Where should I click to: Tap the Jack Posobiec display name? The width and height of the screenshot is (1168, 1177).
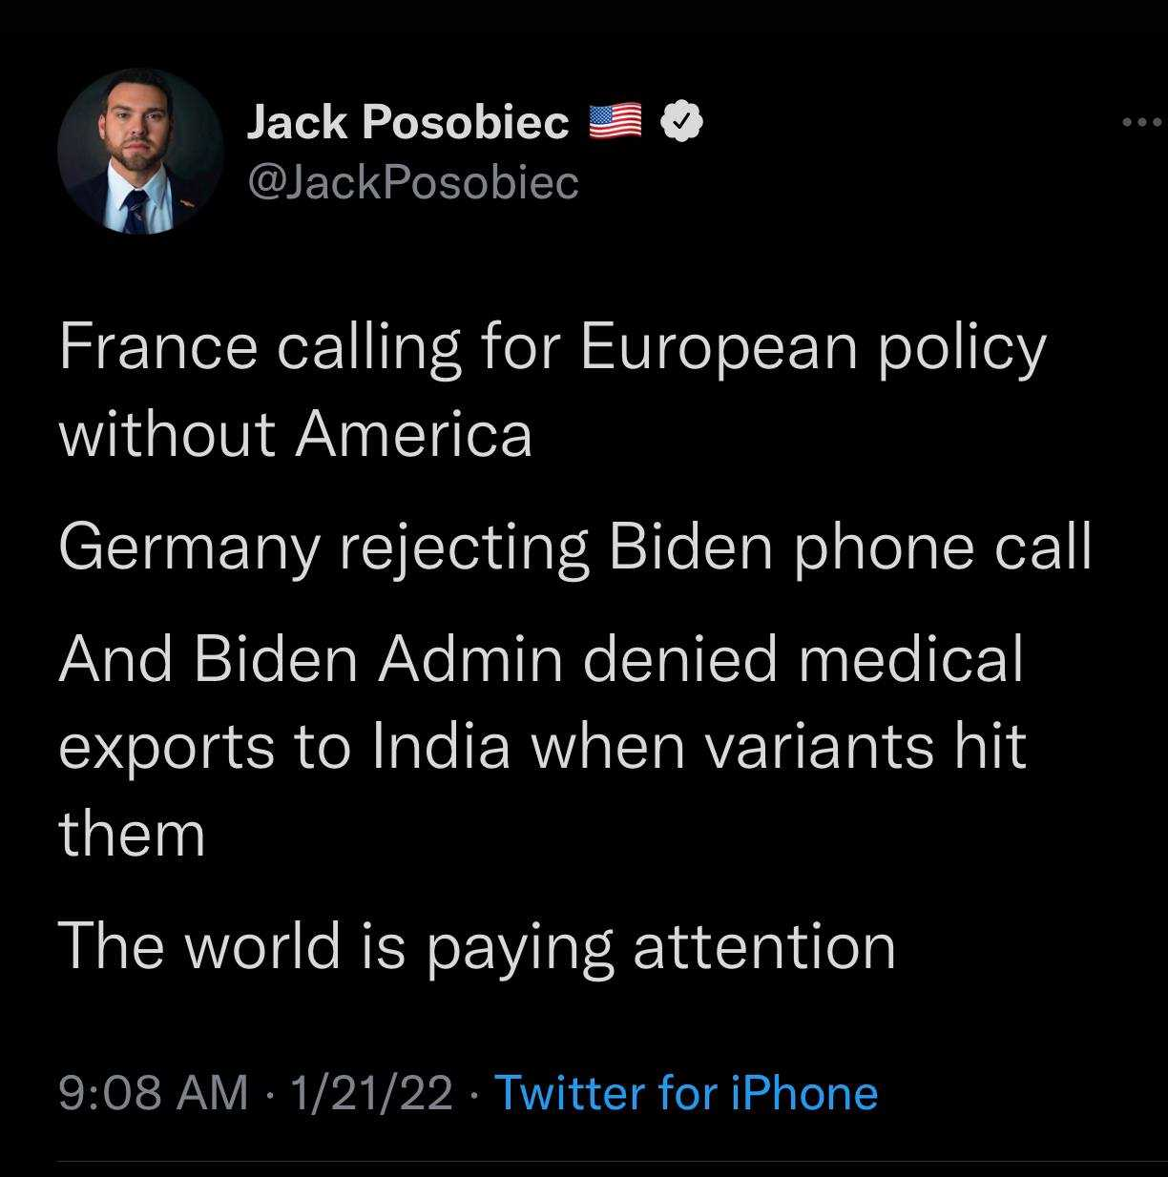[x=407, y=122]
